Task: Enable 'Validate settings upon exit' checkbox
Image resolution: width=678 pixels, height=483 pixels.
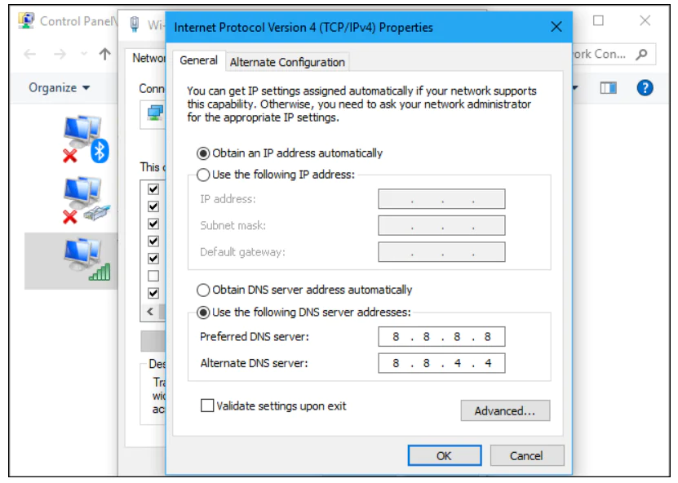Action: pos(207,405)
